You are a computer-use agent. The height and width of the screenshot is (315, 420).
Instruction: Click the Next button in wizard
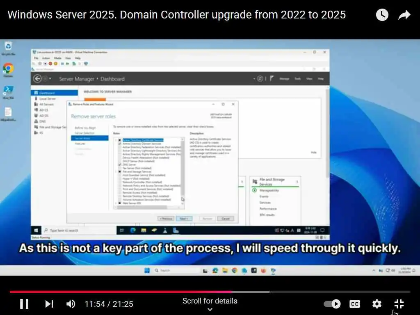(x=184, y=219)
